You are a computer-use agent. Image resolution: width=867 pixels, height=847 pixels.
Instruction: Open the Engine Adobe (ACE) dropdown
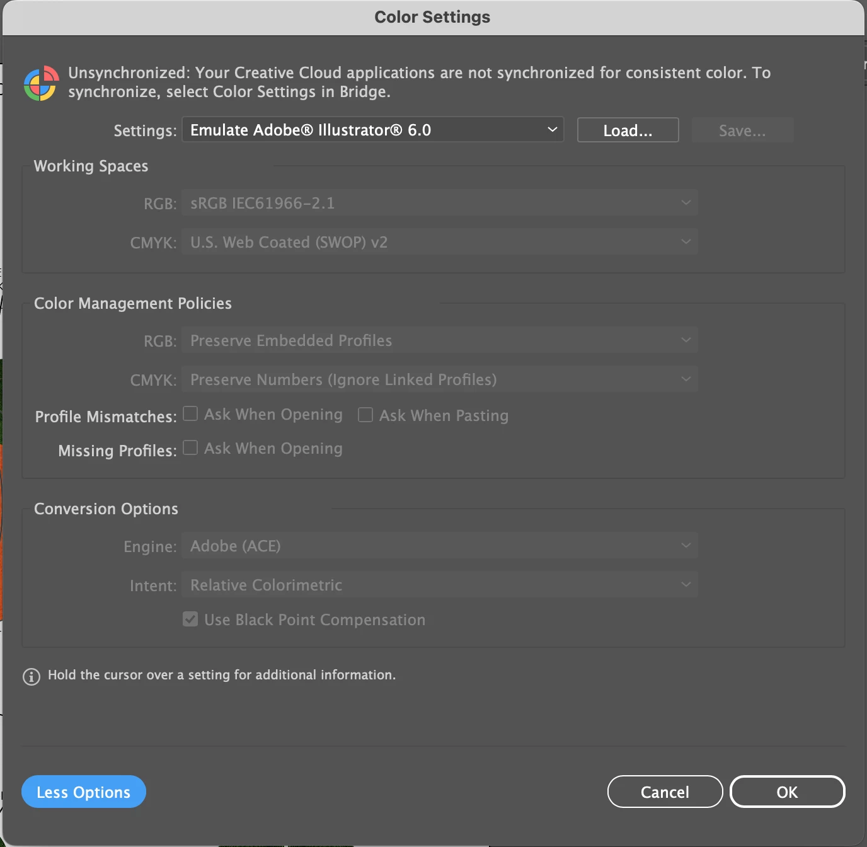click(440, 546)
